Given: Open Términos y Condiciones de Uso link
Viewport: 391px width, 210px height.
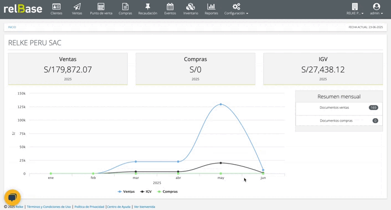Looking at the screenshot, I should click(49, 207).
